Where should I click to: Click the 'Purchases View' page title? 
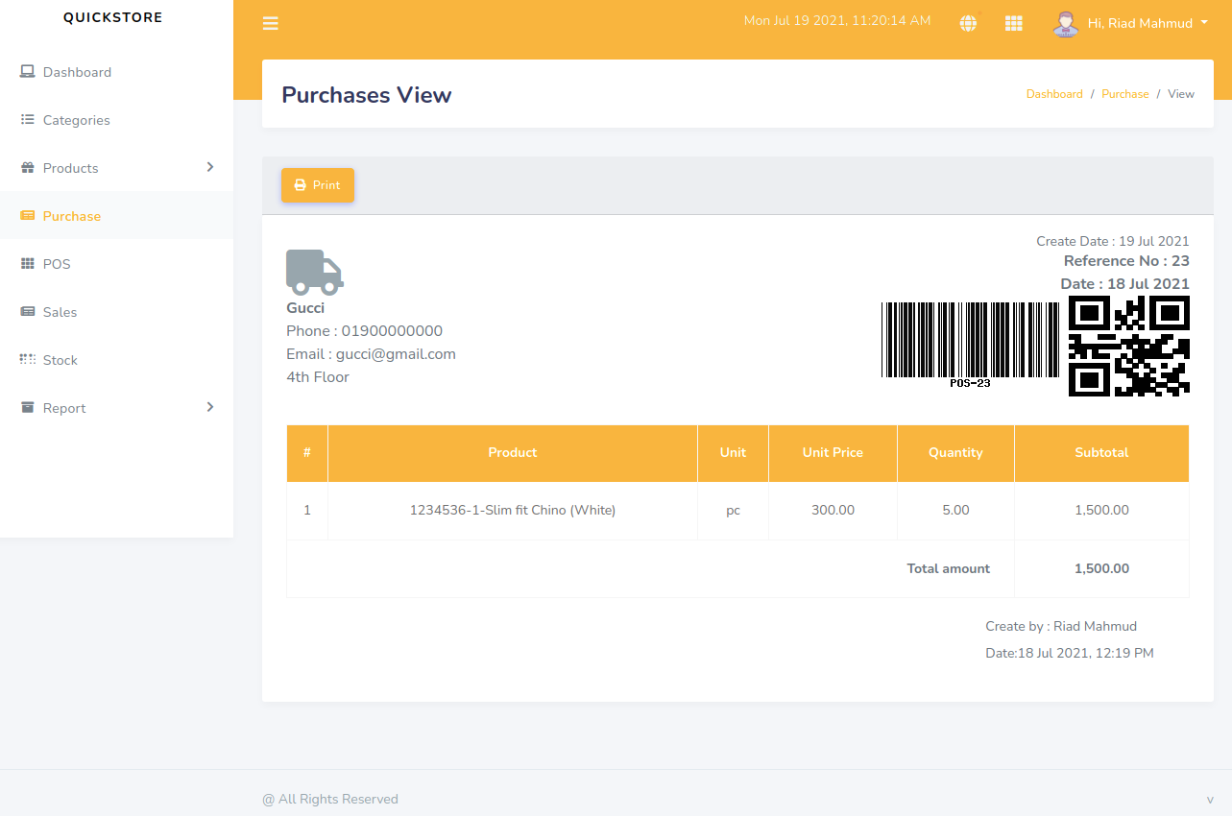(367, 95)
